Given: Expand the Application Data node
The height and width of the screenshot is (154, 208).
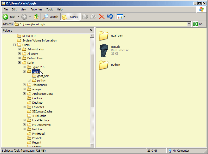Looking at the screenshot, I should [x=24, y=94].
